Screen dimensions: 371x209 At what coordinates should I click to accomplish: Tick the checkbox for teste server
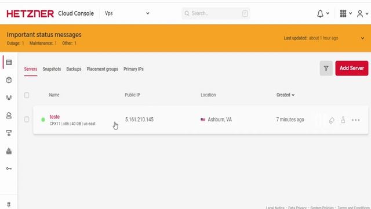27,119
